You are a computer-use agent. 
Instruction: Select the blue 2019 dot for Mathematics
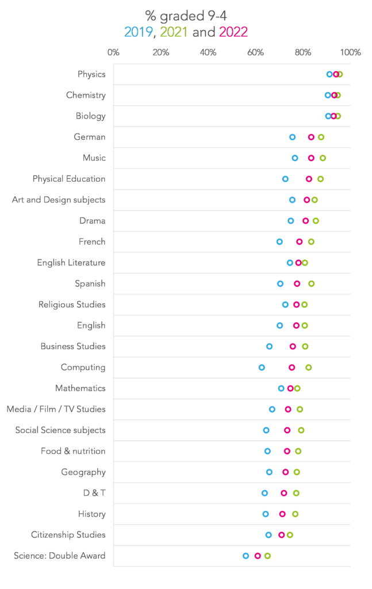tap(281, 388)
